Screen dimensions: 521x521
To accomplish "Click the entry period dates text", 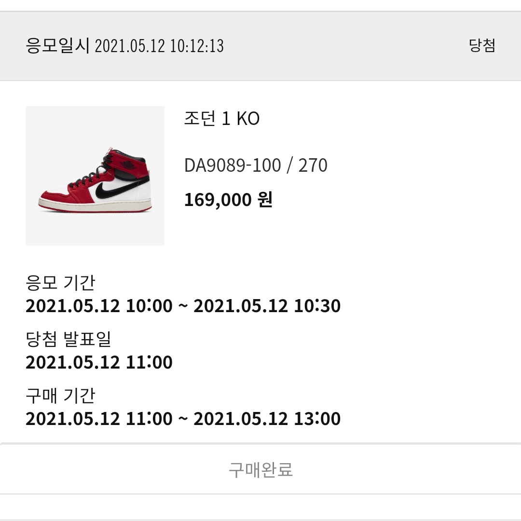I will (x=183, y=305).
